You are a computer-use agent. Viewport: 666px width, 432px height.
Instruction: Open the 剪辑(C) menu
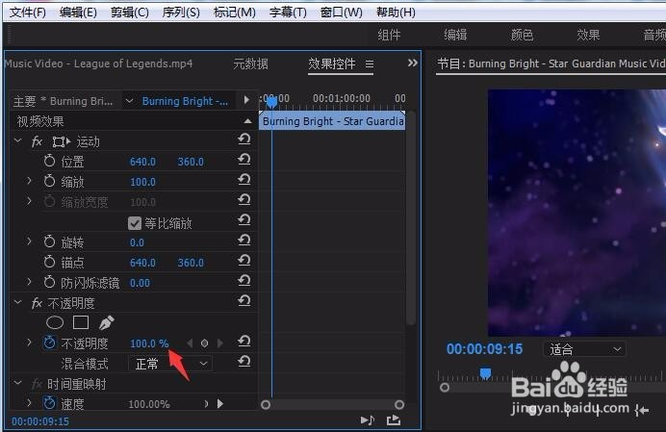(x=130, y=13)
